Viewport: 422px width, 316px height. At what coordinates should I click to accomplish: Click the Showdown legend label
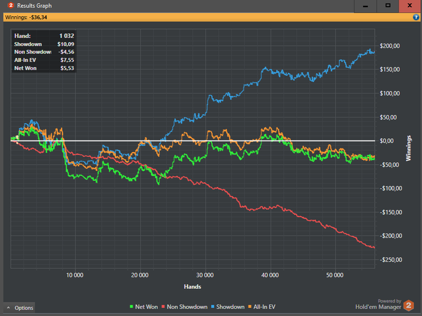click(x=230, y=307)
